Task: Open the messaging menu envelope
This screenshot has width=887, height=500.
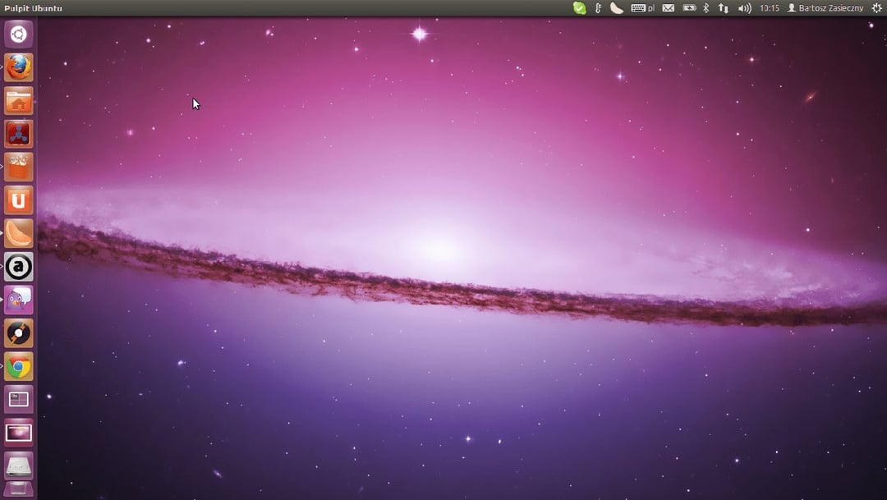Action: pyautogui.click(x=668, y=7)
